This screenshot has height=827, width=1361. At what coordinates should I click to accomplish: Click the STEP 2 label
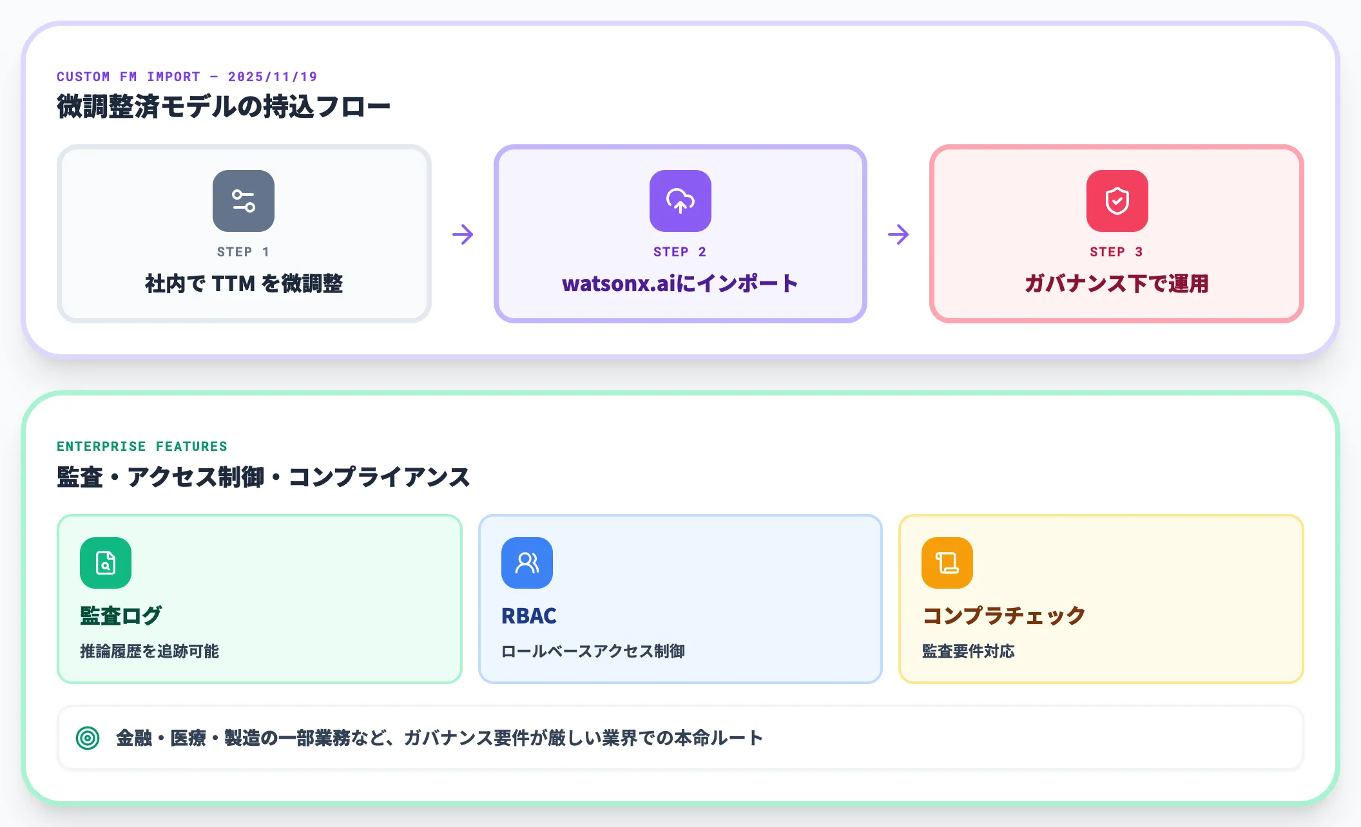click(680, 252)
